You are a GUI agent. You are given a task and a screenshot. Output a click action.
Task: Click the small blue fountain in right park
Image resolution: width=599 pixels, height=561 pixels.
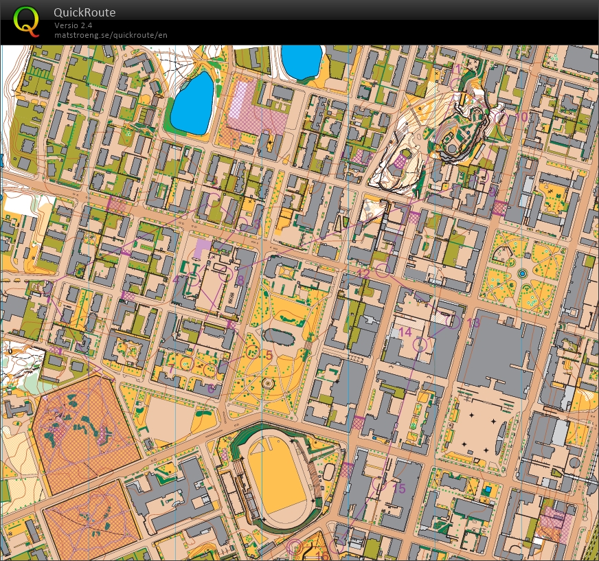pyautogui.click(x=522, y=273)
